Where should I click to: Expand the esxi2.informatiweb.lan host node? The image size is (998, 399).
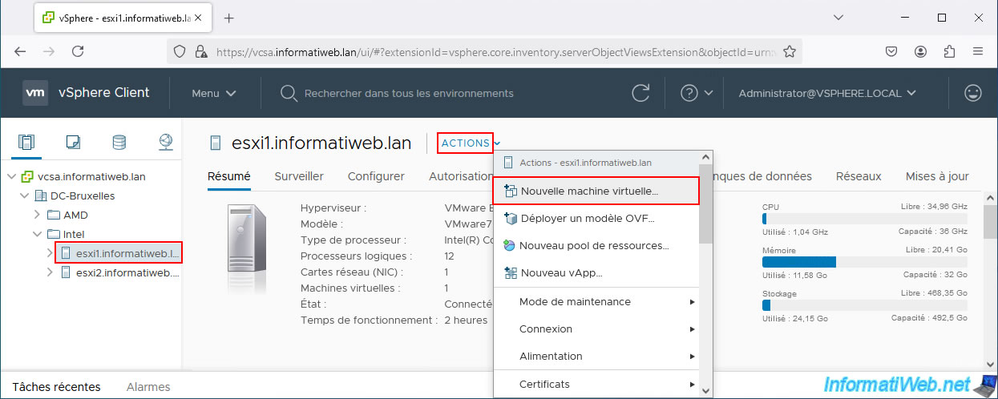(50, 272)
